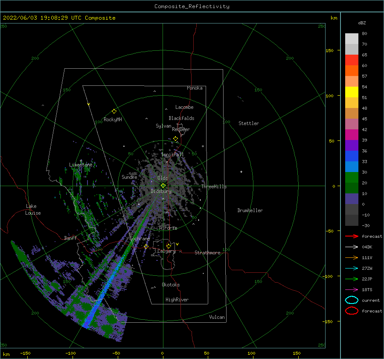Select the purple 36-39 dBZ swatch
The image size is (384, 359).
pyautogui.click(x=352, y=146)
